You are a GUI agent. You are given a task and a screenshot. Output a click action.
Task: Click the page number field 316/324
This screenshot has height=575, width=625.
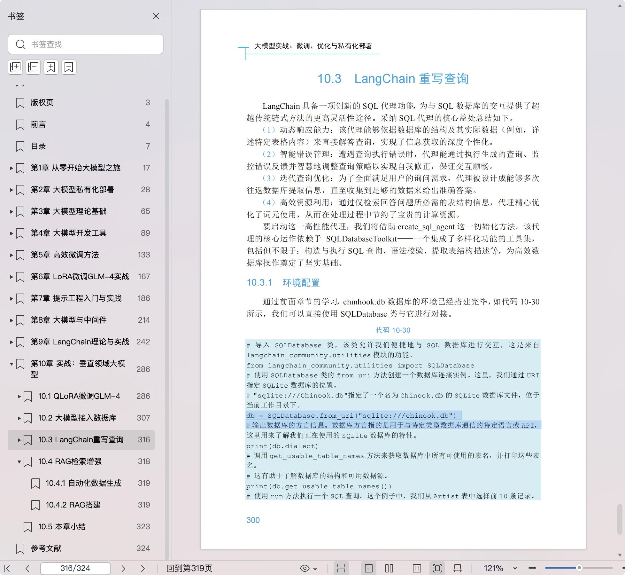pyautogui.click(x=75, y=568)
